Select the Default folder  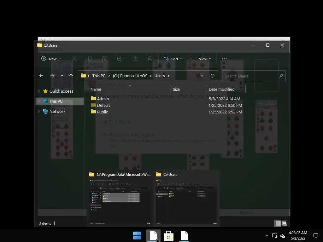[100, 105]
